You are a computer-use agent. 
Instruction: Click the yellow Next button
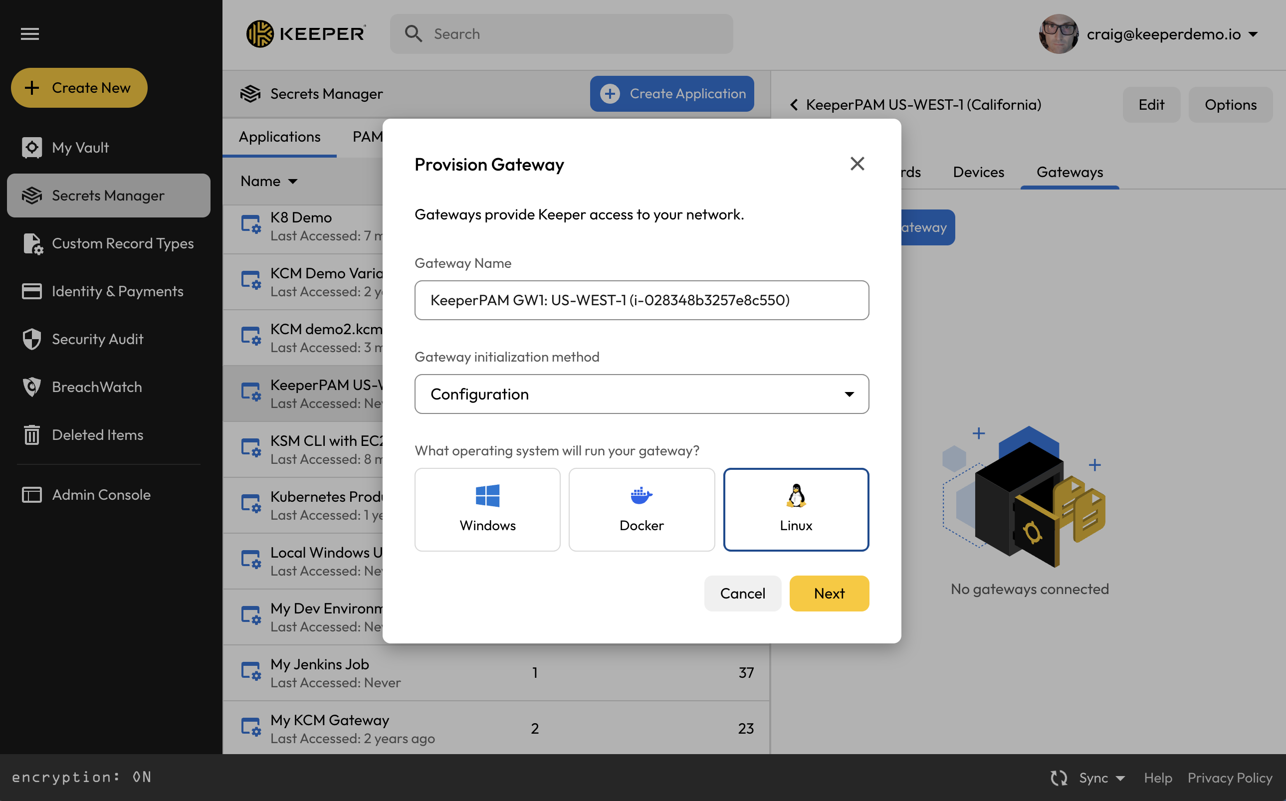tap(829, 594)
